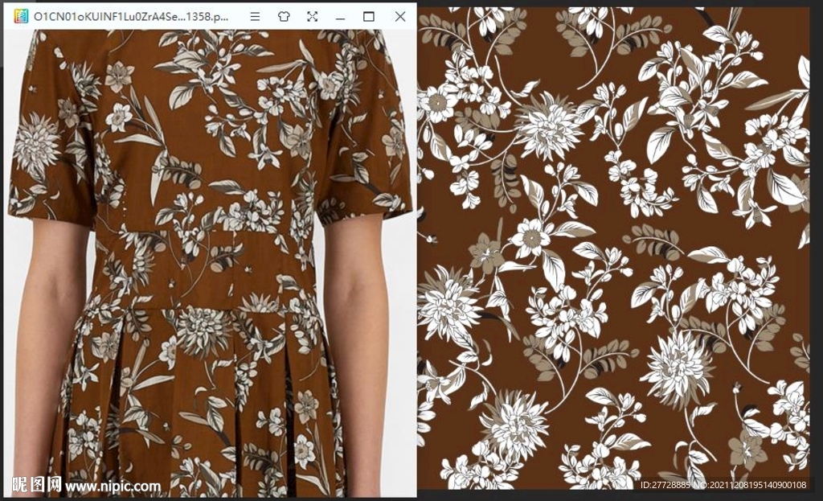Click the file name O1CN01oKUINF1Lu0ZrA4Se...1358.p... title
Viewport: 823px width, 501px height.
(x=131, y=17)
